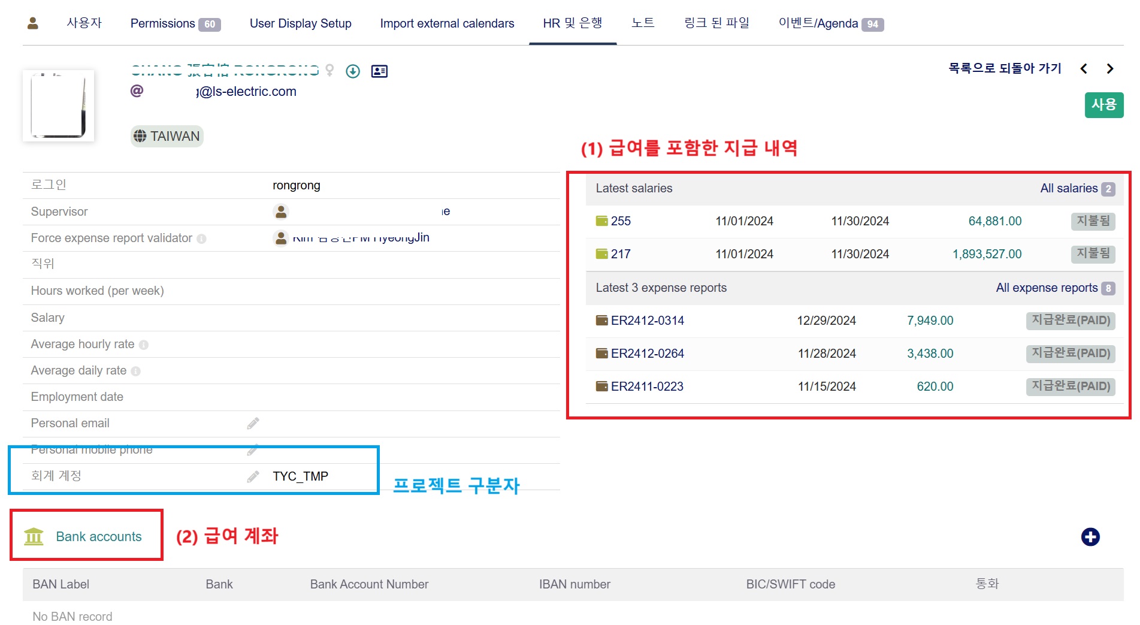Go to the next user with right chevron
The height and width of the screenshot is (625, 1140).
1109,69
